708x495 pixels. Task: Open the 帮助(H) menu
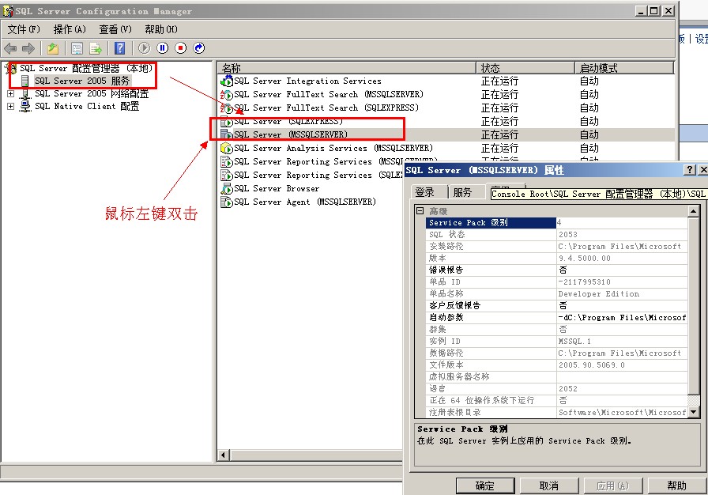[161, 29]
